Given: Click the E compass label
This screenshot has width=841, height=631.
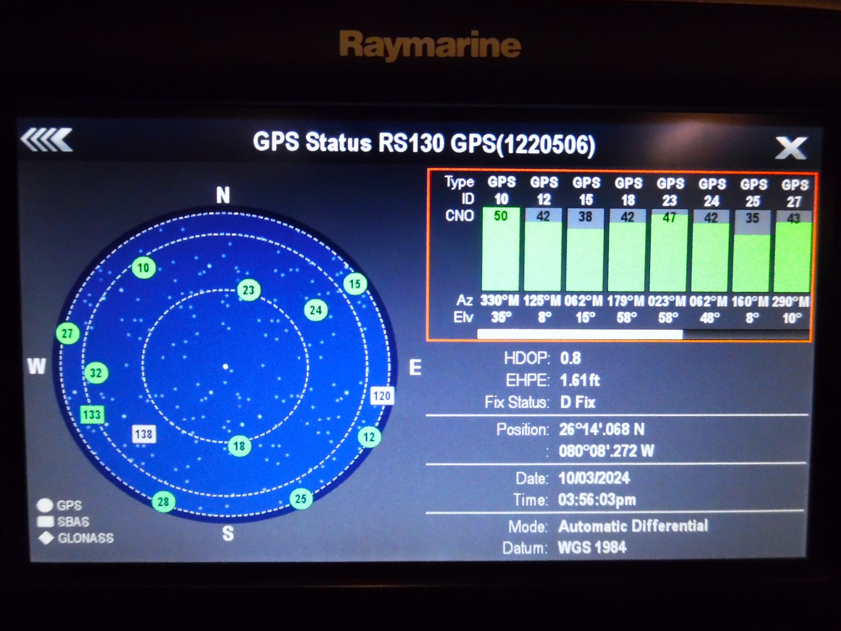Looking at the screenshot, I should (x=415, y=367).
